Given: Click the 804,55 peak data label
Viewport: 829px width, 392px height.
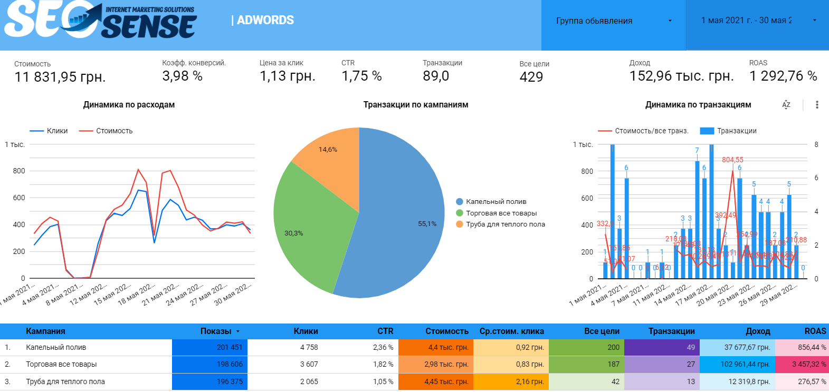Looking at the screenshot, I should click(732, 160).
